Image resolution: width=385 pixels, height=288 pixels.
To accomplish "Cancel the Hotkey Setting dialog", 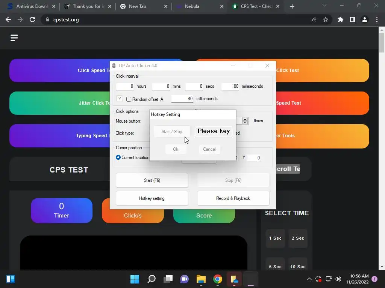I will (x=209, y=149).
